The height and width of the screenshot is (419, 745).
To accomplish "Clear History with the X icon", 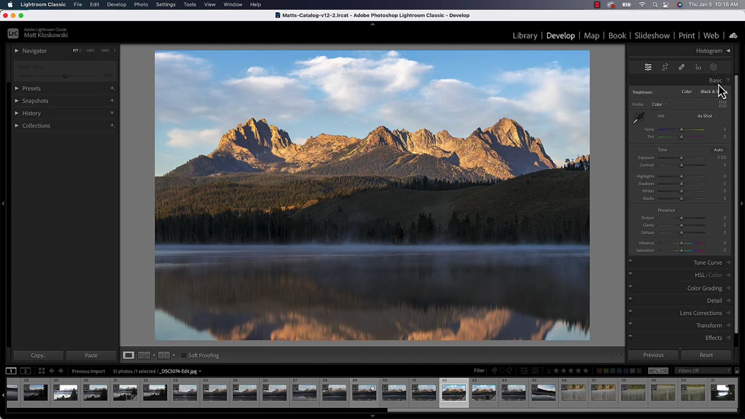I will [112, 113].
